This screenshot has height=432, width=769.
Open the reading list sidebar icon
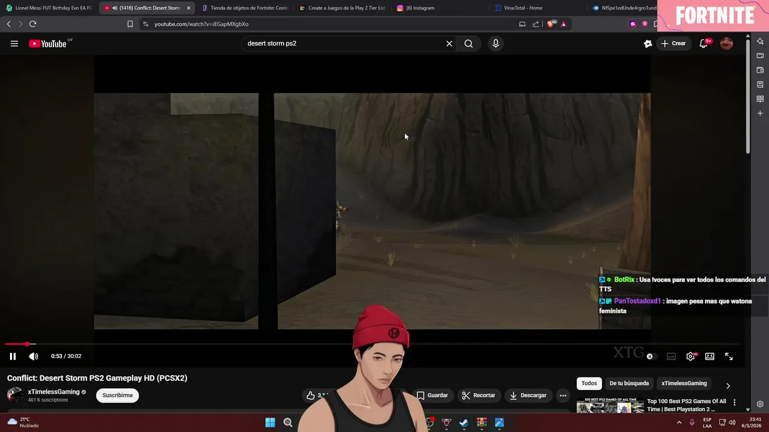760,99
